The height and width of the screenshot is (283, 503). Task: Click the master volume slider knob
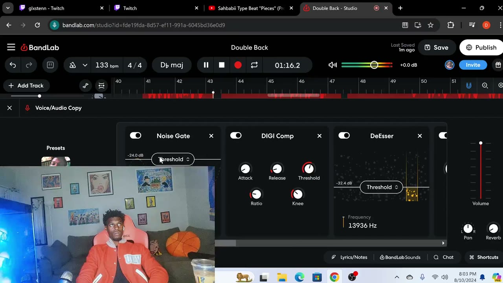(x=374, y=65)
